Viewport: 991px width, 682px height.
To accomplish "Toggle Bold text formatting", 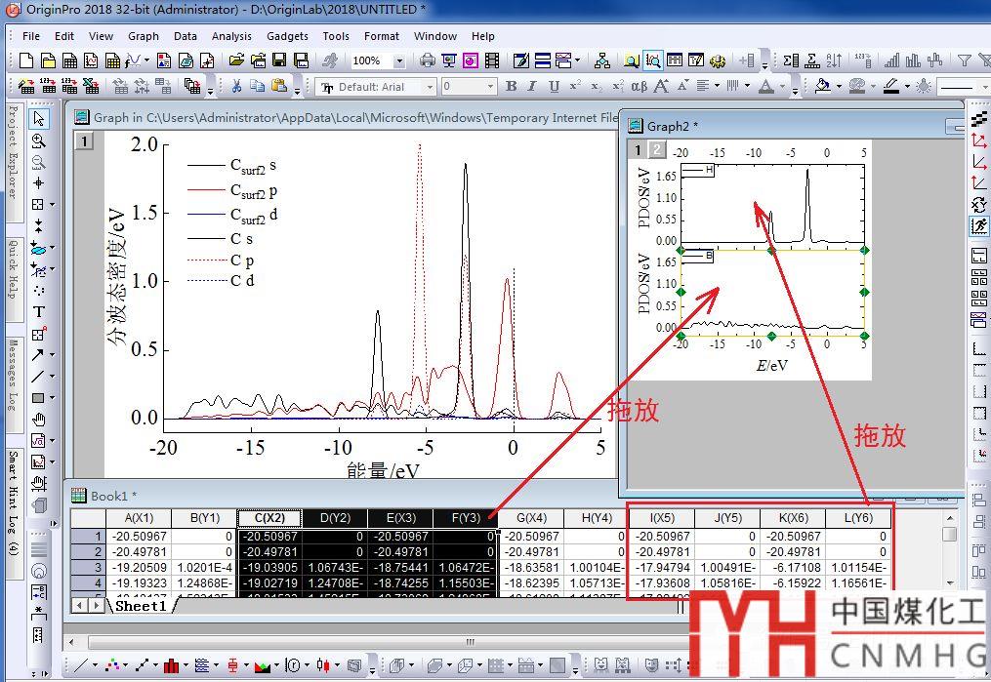I will [x=511, y=86].
